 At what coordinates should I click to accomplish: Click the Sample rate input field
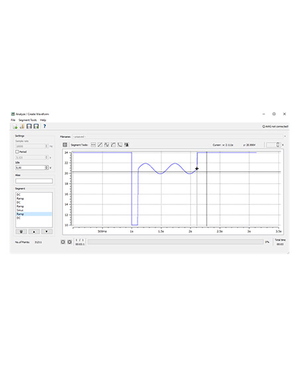(x=30, y=146)
